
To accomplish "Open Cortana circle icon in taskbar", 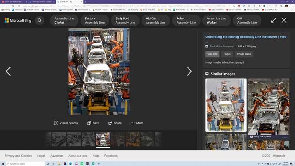I will pyautogui.click(x=48, y=164).
